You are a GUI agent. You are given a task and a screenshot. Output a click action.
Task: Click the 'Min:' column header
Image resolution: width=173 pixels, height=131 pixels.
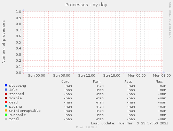coord(97,82)
